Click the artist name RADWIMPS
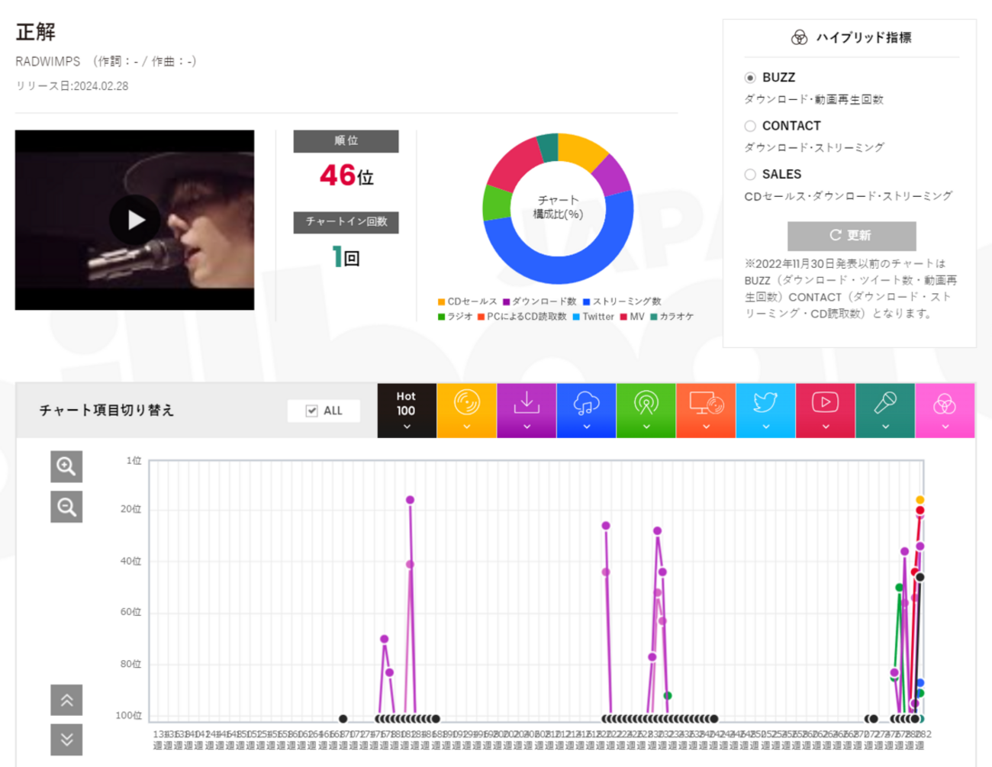 48,61
